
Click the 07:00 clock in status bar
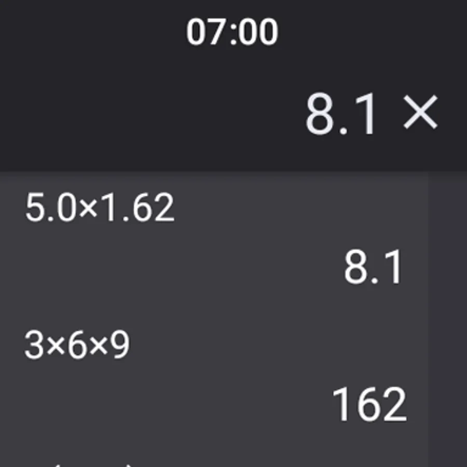[x=233, y=31]
